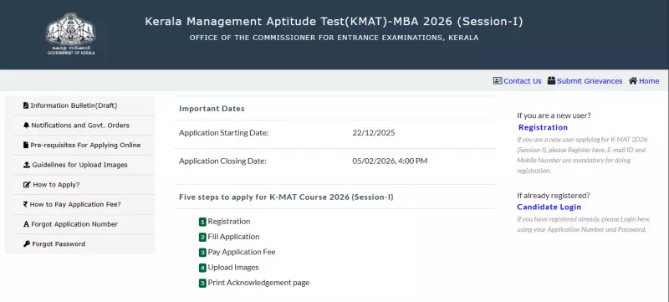Click the green step 3 badge
669x302 pixels.
202,253
